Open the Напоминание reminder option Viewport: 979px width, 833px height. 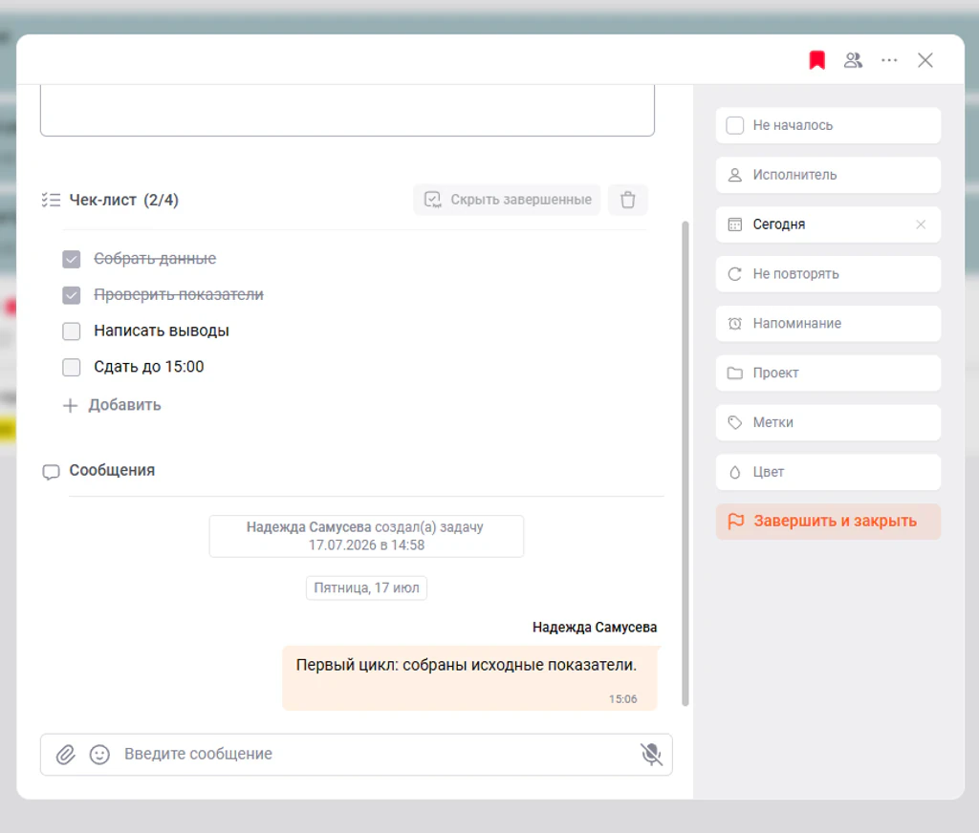(x=828, y=323)
